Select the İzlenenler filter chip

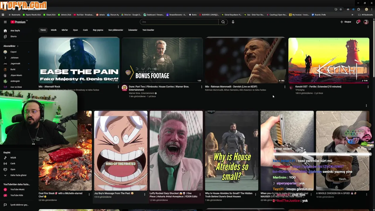click(x=133, y=30)
